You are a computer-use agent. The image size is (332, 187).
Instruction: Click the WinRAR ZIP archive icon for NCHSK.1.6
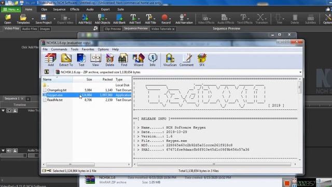coord(90,179)
